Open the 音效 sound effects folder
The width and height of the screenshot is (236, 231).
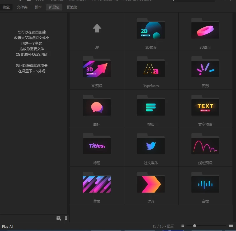pyautogui.click(x=205, y=184)
